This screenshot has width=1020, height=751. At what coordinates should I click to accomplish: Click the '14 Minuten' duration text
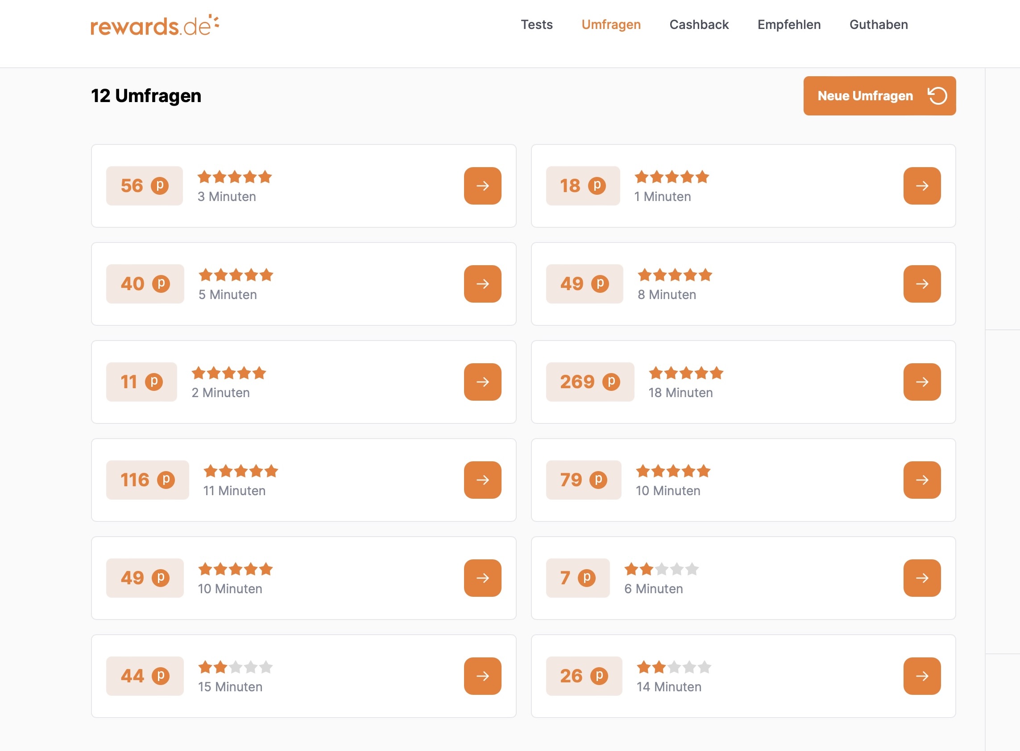click(x=668, y=687)
